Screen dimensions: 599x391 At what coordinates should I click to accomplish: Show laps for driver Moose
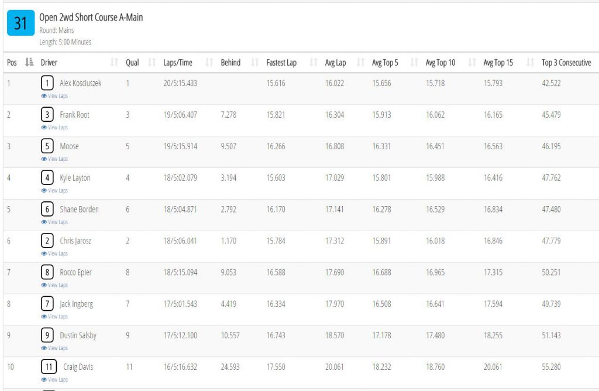coord(54,159)
